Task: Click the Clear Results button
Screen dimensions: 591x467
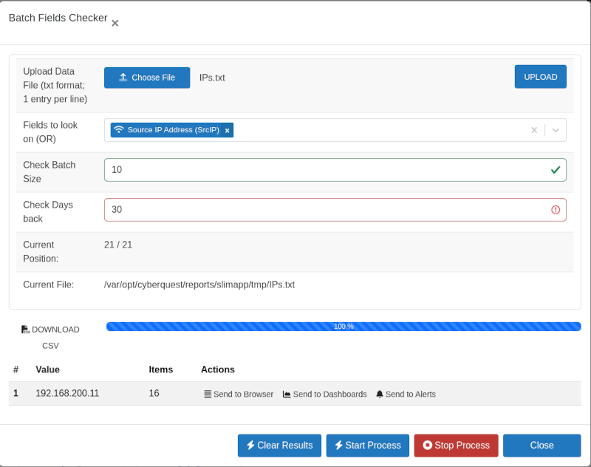Action: (279, 446)
